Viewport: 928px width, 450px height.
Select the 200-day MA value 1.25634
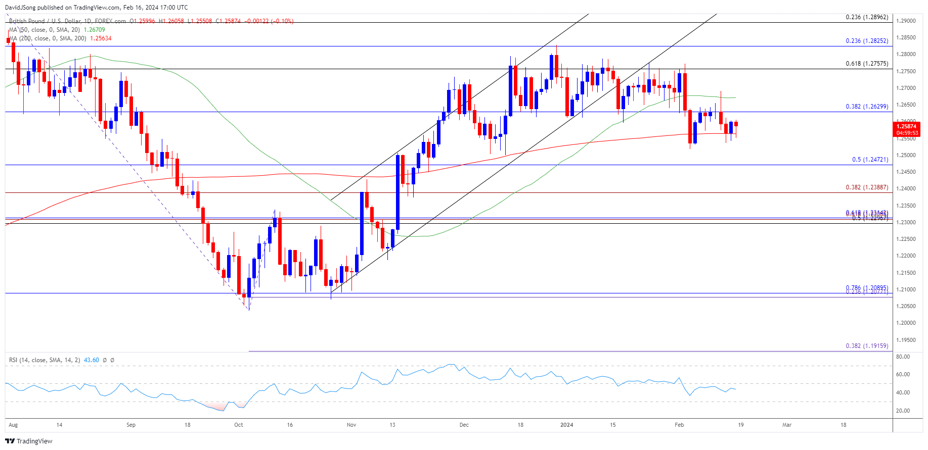(x=101, y=38)
